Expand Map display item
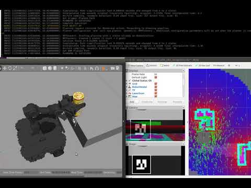 (x=127, y=96)
